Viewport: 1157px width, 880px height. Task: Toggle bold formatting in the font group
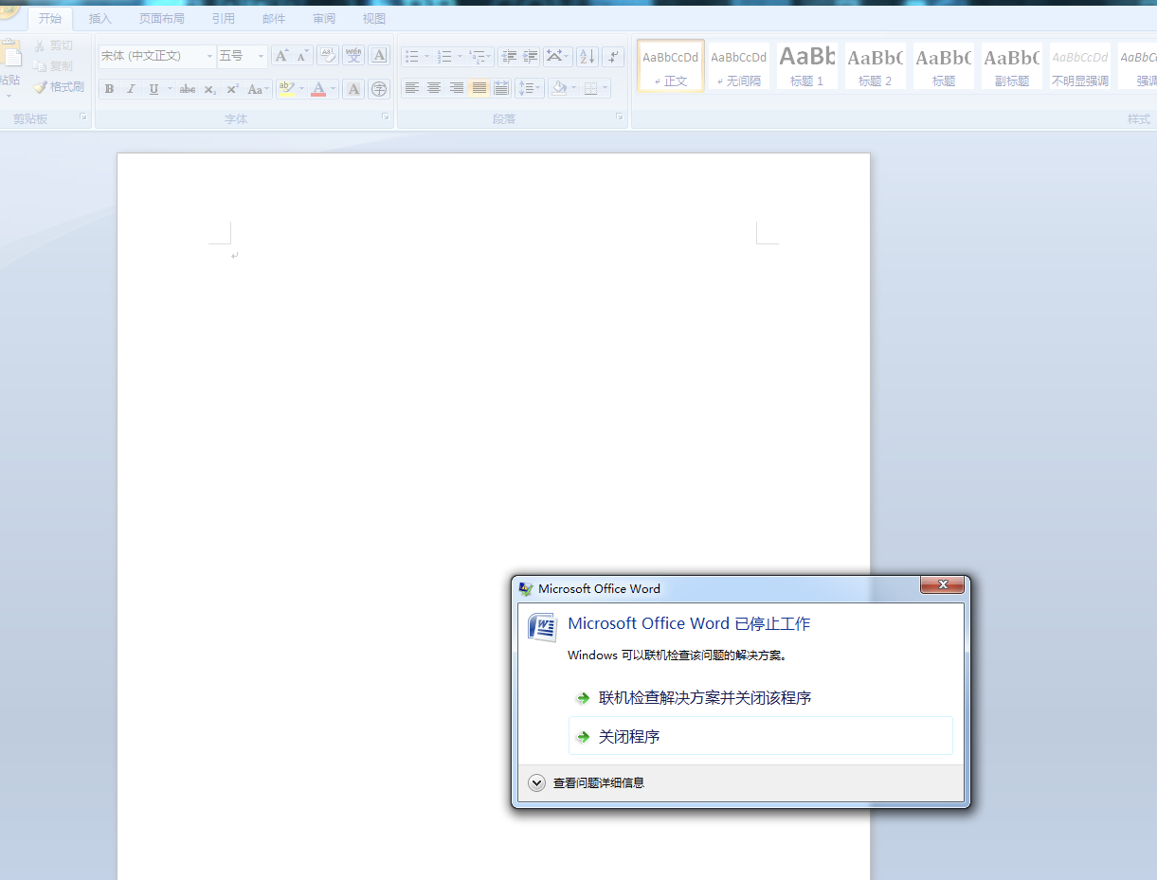[109, 89]
